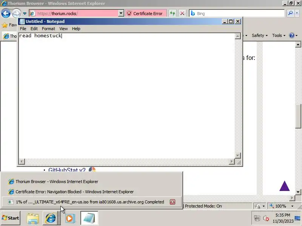302x226 pixels.
Task: Expand the Help icon dropdown arrow
Action: point(297,35)
